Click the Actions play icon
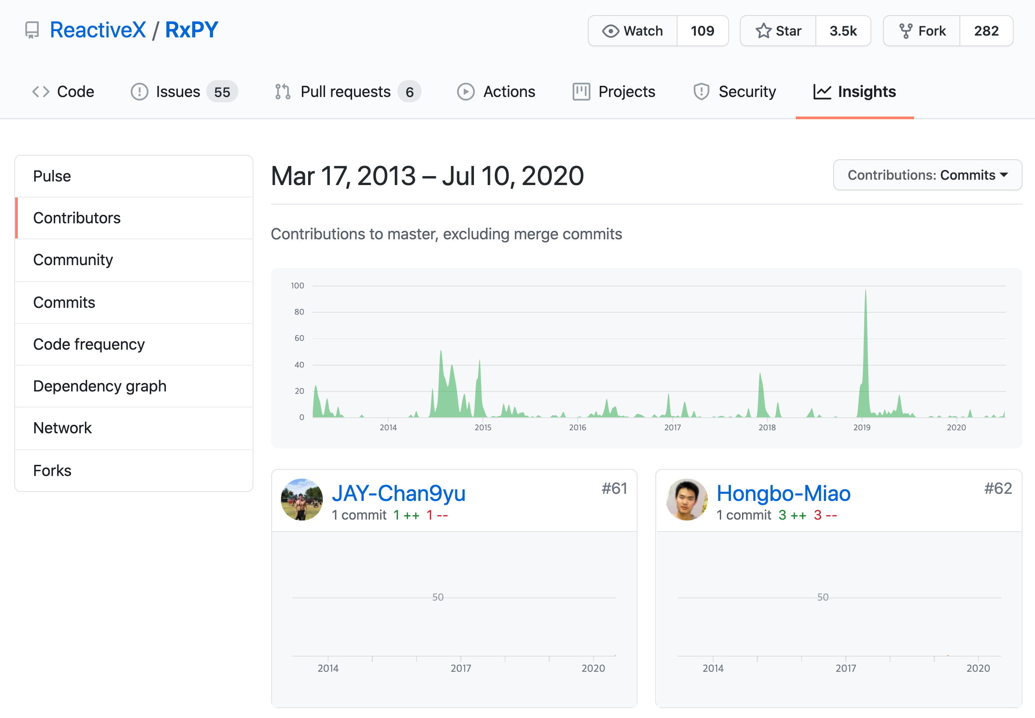The height and width of the screenshot is (718, 1035). point(466,92)
